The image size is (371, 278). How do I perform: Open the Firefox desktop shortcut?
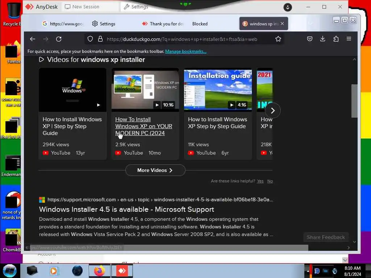(x=13, y=53)
